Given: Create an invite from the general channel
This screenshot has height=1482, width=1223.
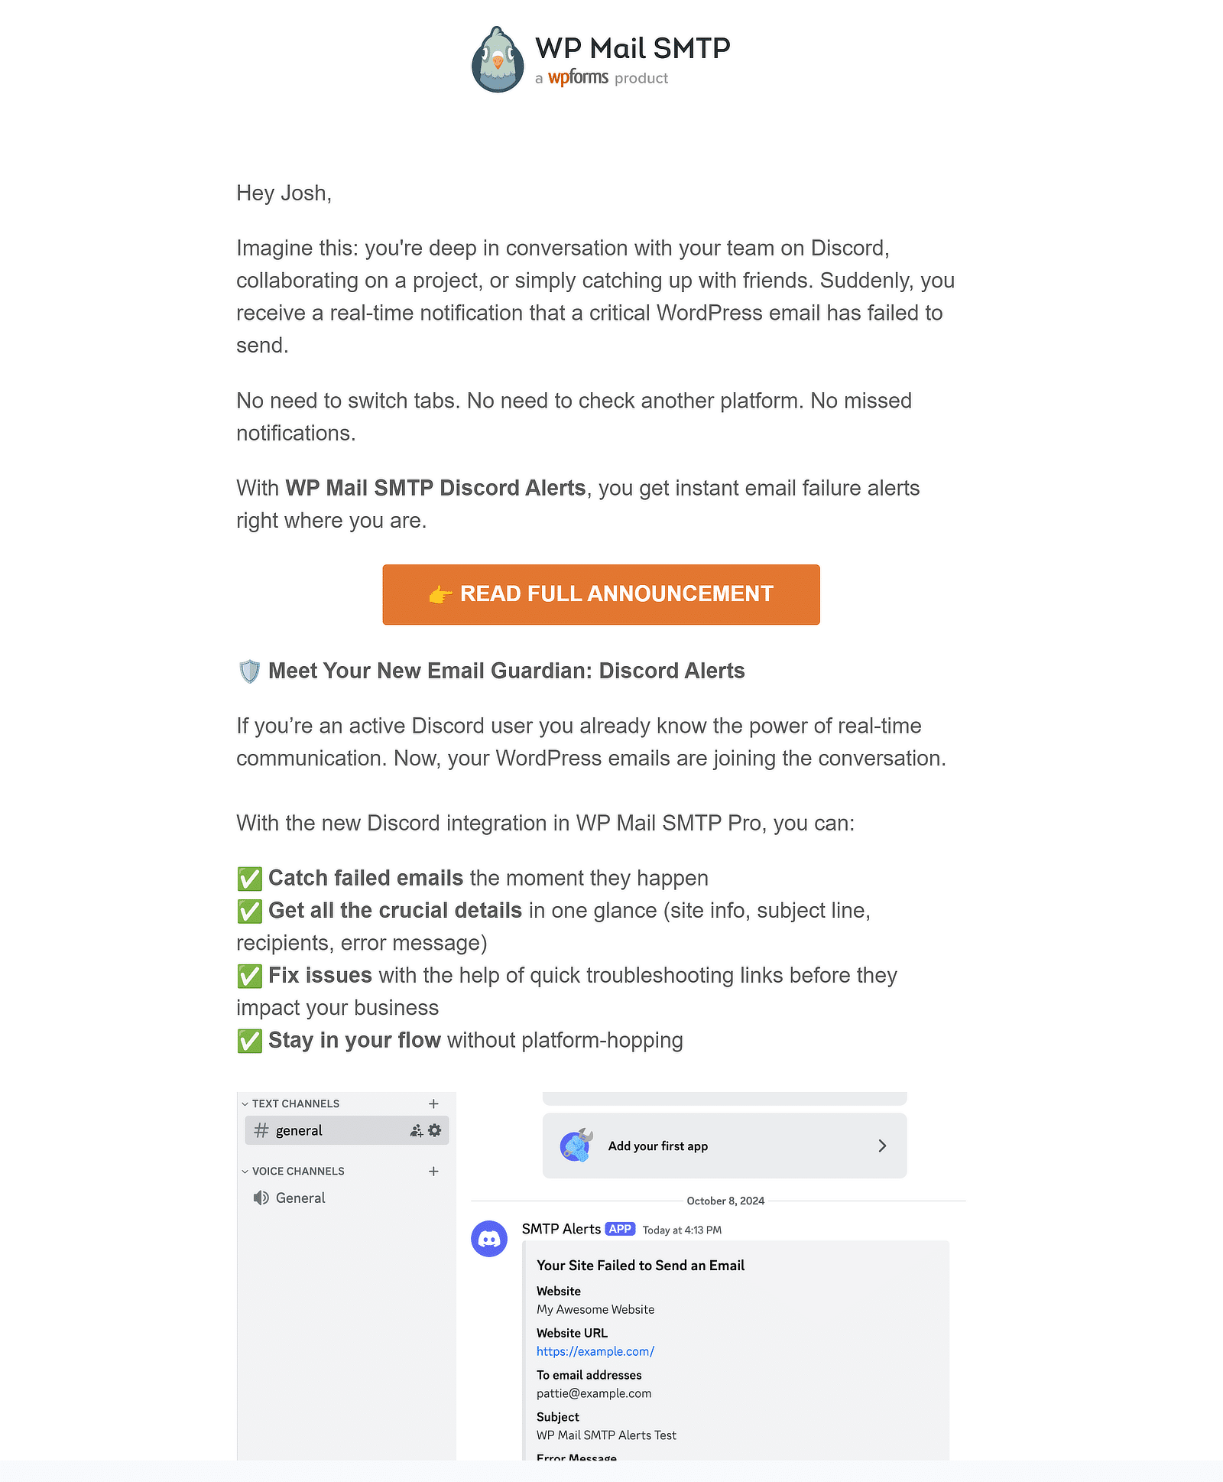Looking at the screenshot, I should [x=415, y=1130].
